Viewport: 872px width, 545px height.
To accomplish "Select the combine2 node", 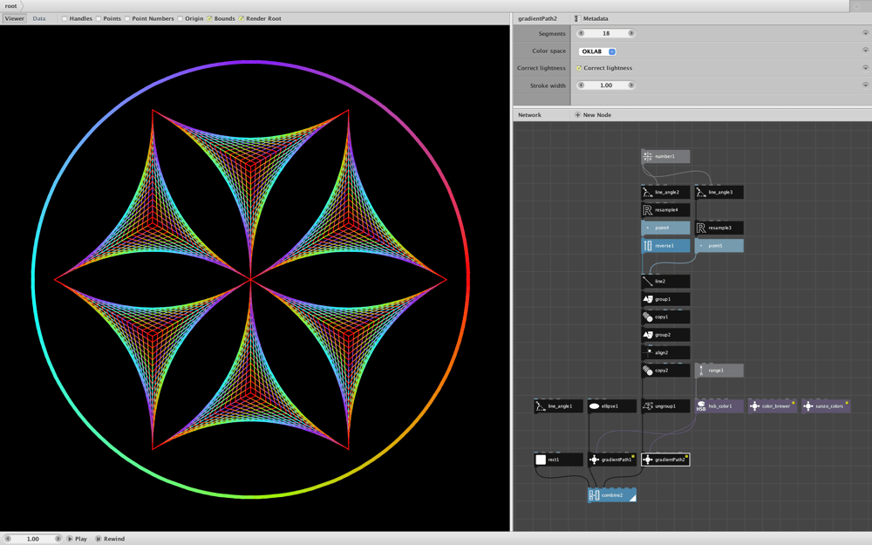I will pyautogui.click(x=612, y=495).
